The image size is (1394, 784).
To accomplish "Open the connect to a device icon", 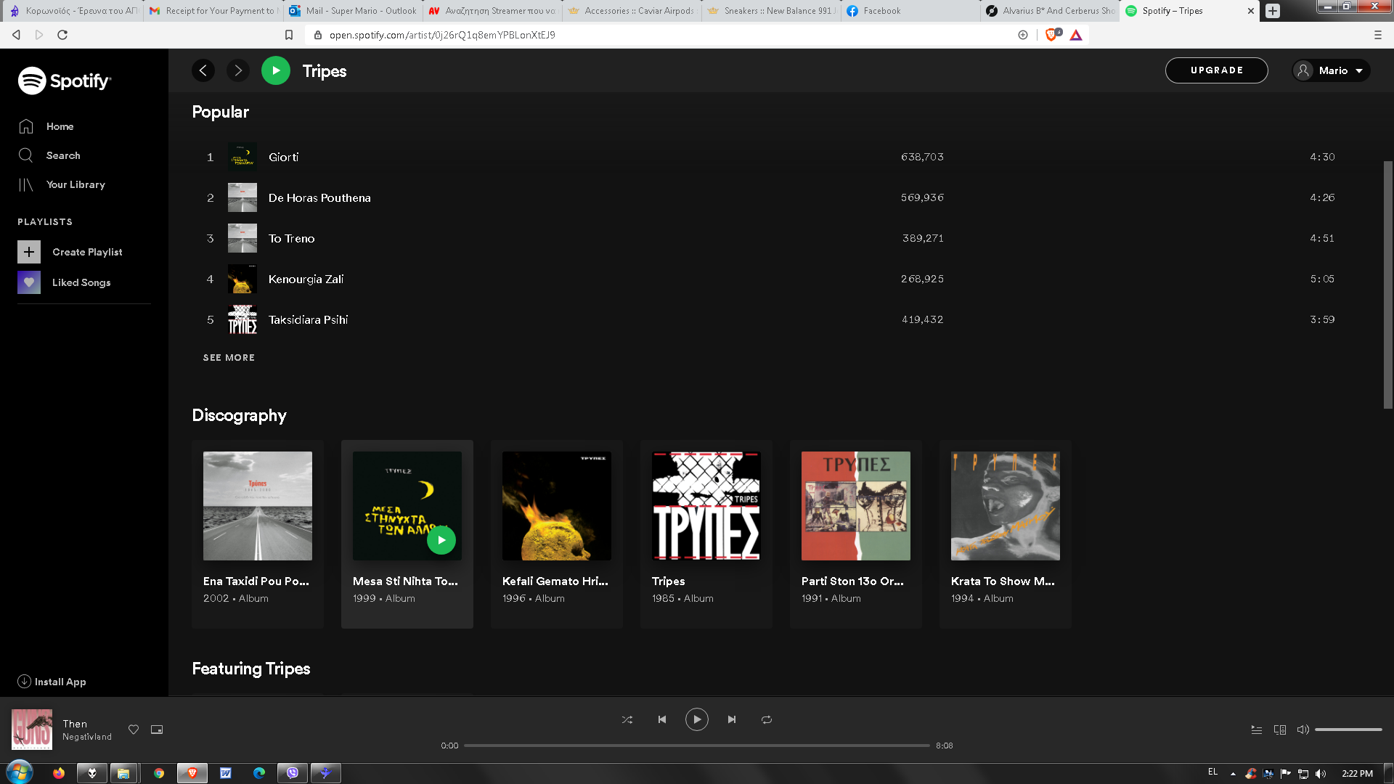I will [1280, 730].
